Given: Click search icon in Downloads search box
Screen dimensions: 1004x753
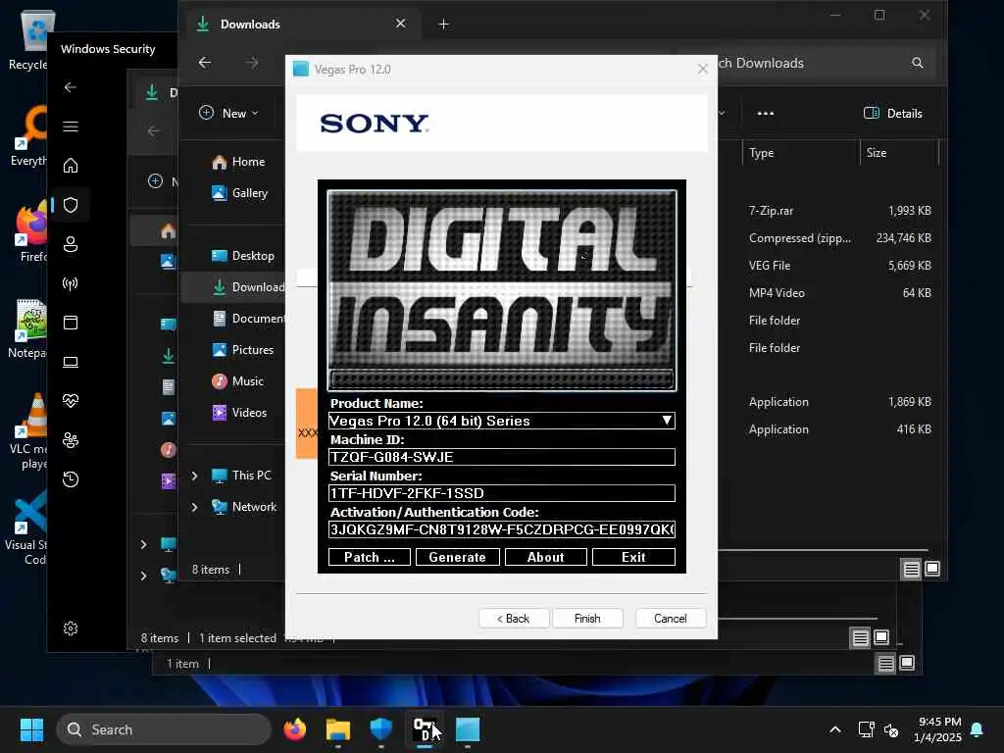Looking at the screenshot, I should point(918,63).
